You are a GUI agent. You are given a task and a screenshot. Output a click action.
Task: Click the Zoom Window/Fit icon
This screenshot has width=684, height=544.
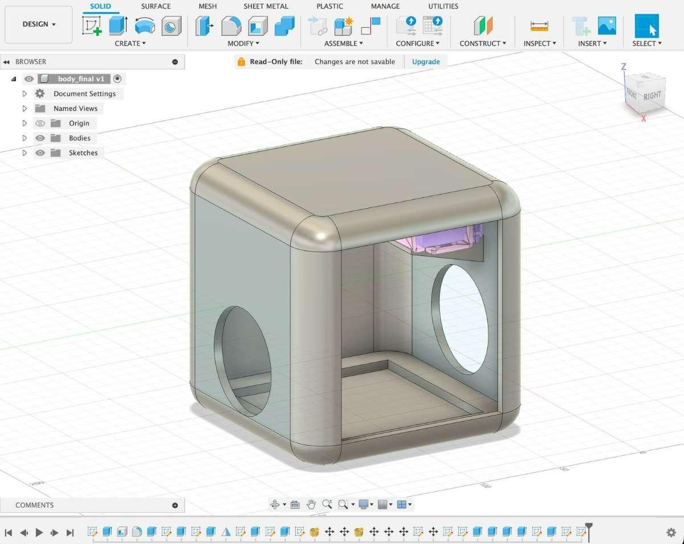tap(344, 504)
